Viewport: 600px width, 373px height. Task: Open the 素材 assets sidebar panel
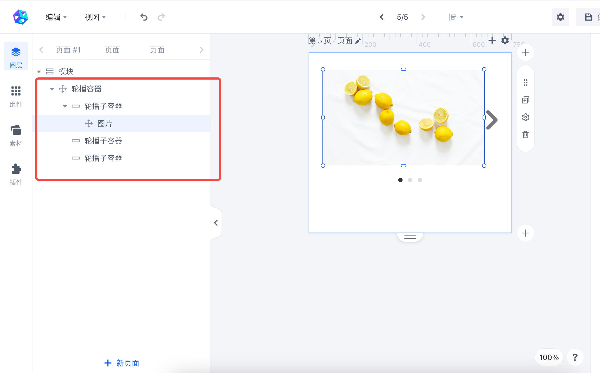coord(16,135)
